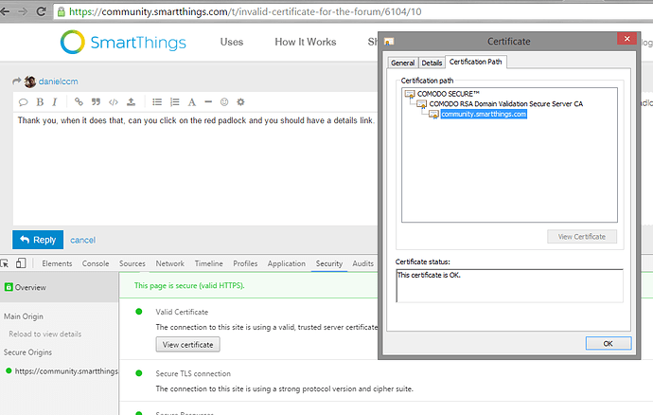The height and width of the screenshot is (415, 653).
Task: Select the Security DevTools tab
Action: [x=329, y=263]
